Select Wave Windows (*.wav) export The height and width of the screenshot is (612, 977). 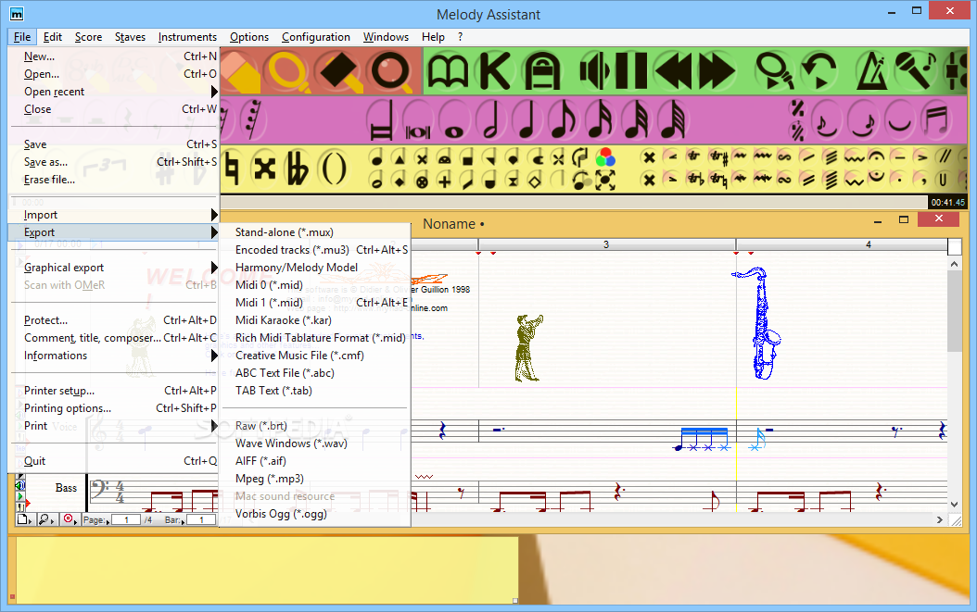[314, 443]
